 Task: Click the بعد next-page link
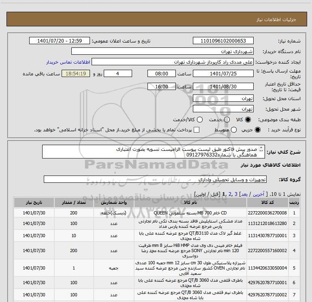coord(244,194)
